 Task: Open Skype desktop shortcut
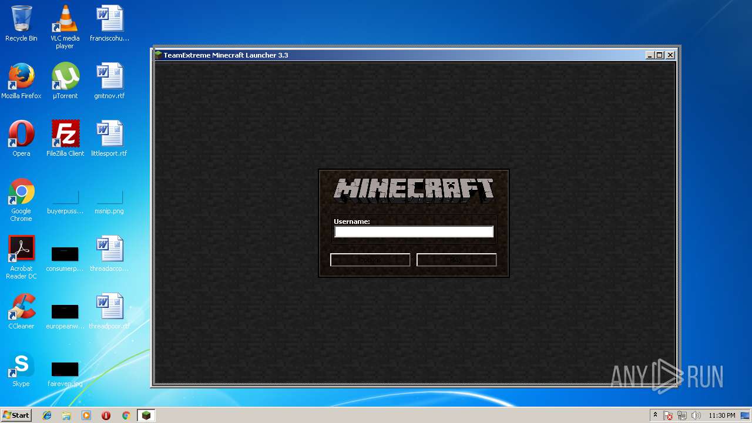[21, 369]
